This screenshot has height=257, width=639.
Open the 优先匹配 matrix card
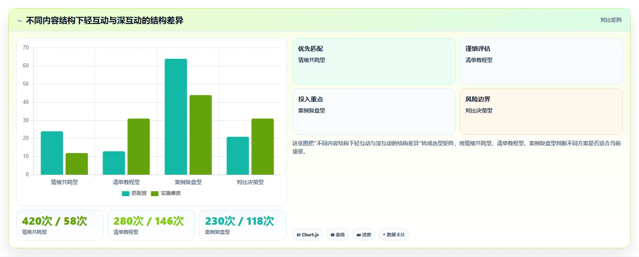click(x=374, y=61)
